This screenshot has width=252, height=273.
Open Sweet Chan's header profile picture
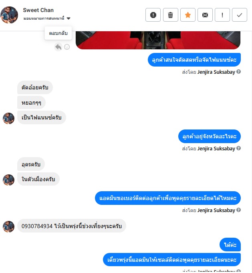tap(9, 15)
